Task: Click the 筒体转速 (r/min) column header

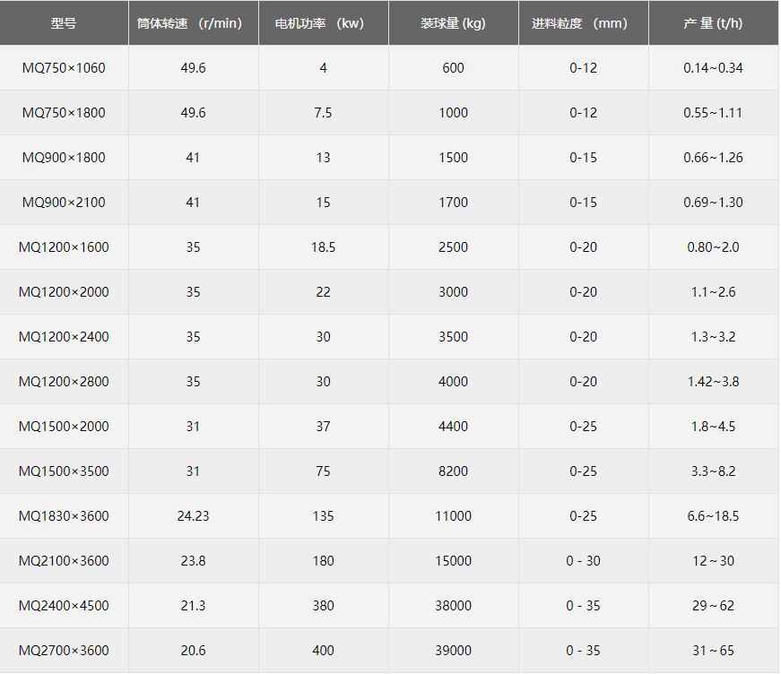Action: coord(193,23)
